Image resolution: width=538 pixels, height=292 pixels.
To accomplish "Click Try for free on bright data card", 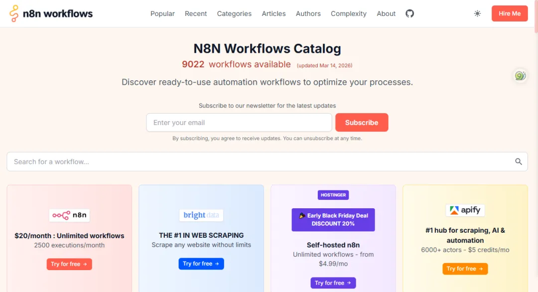I will click(x=201, y=264).
